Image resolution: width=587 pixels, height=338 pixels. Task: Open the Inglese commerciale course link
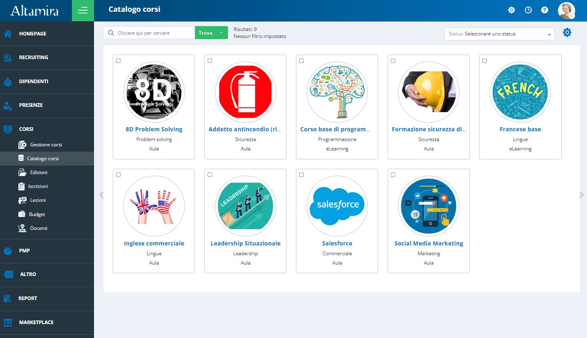tap(154, 243)
